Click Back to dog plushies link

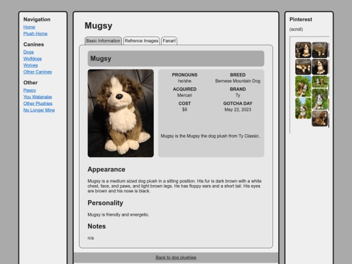[x=176, y=257]
